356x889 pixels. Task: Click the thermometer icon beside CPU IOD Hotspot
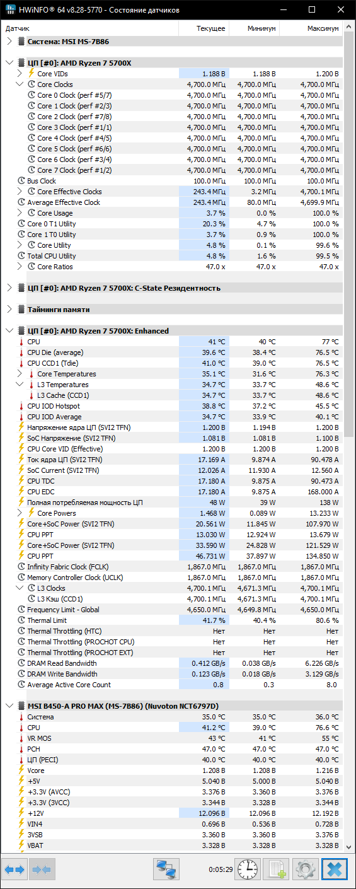pos(21,406)
